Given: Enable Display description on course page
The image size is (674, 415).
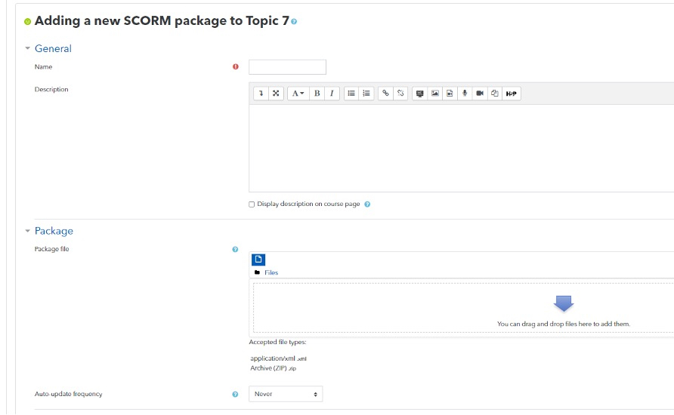Looking at the screenshot, I should coord(252,204).
